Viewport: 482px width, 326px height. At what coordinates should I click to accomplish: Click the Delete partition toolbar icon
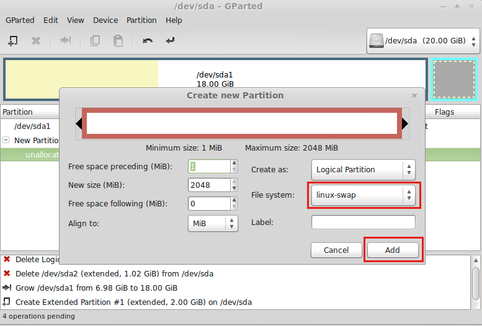coord(36,41)
